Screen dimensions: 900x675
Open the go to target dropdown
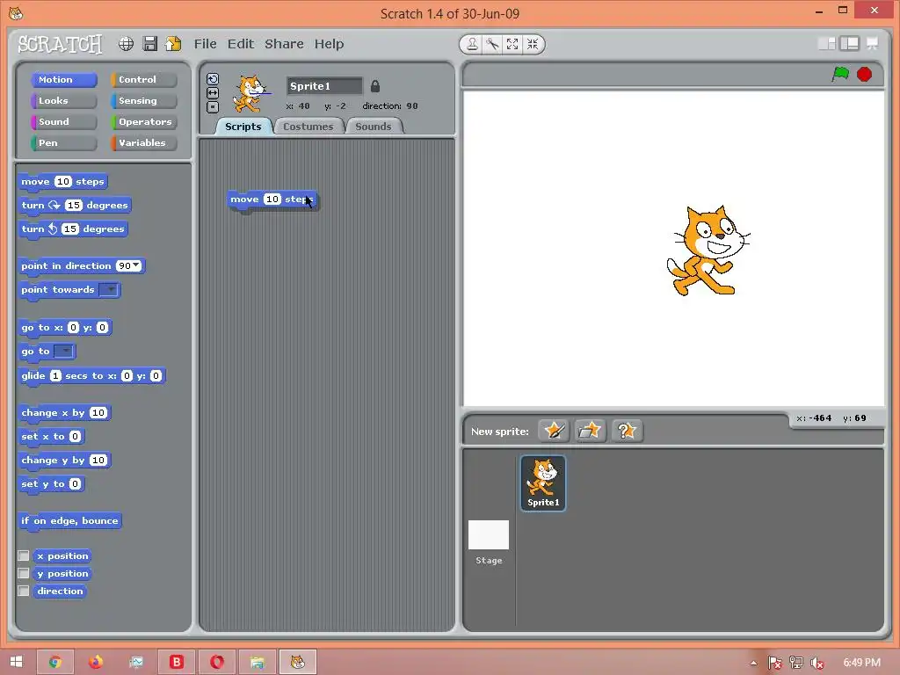click(64, 351)
